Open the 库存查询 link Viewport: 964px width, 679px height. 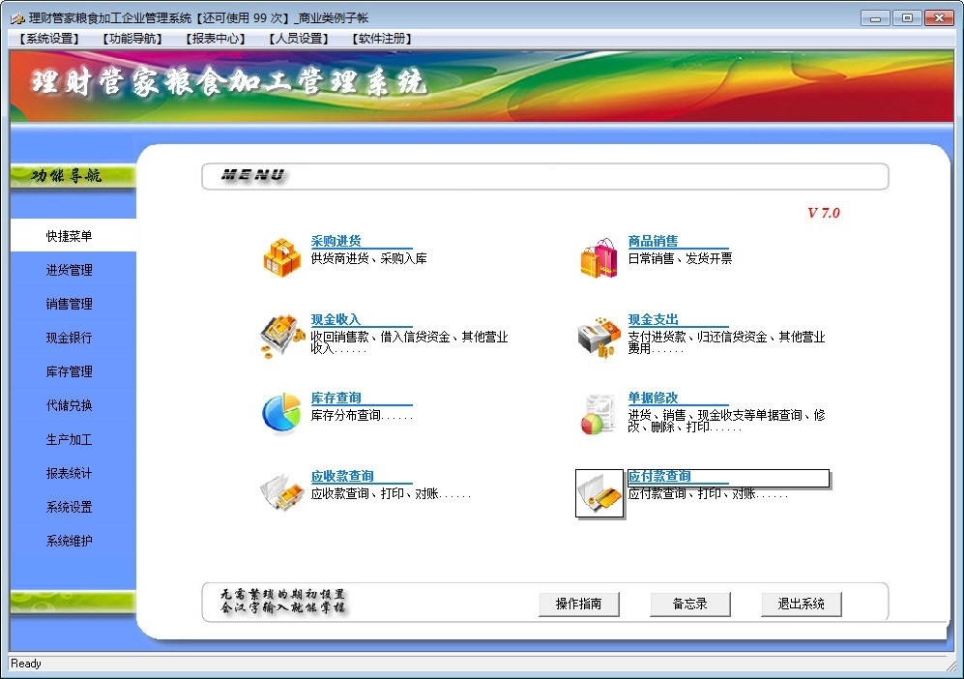pyautogui.click(x=336, y=398)
